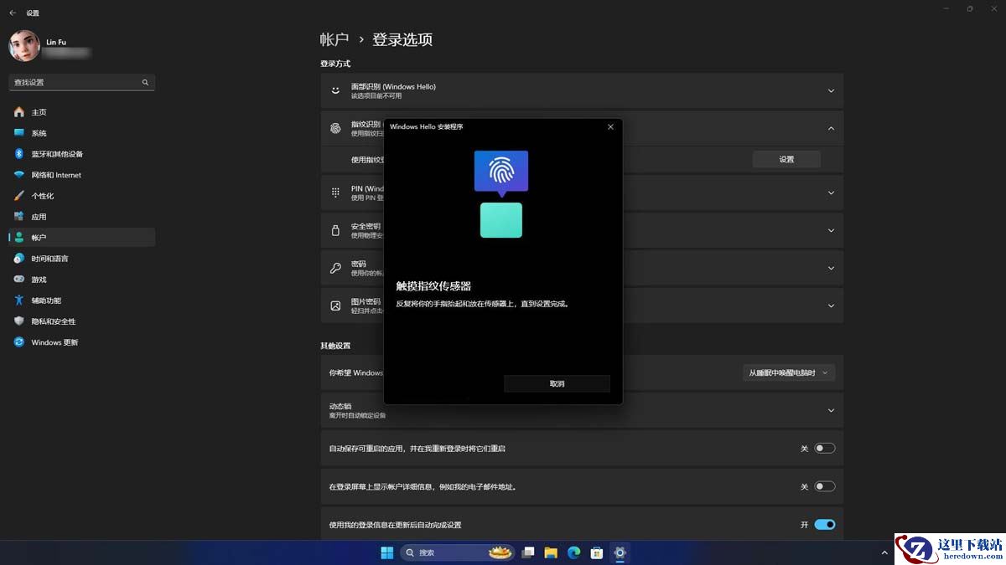Click the back arrow in Settings title bar
Viewport: 1006px width, 565px height.
(13, 13)
